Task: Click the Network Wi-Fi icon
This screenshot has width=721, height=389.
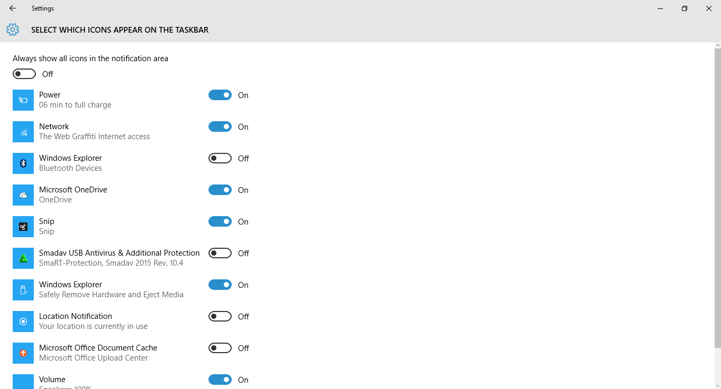Action: click(x=23, y=132)
